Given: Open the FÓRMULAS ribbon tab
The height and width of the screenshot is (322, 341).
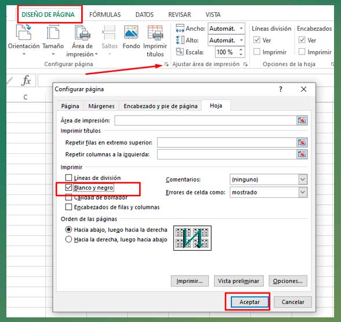Looking at the screenshot, I should [x=105, y=15].
